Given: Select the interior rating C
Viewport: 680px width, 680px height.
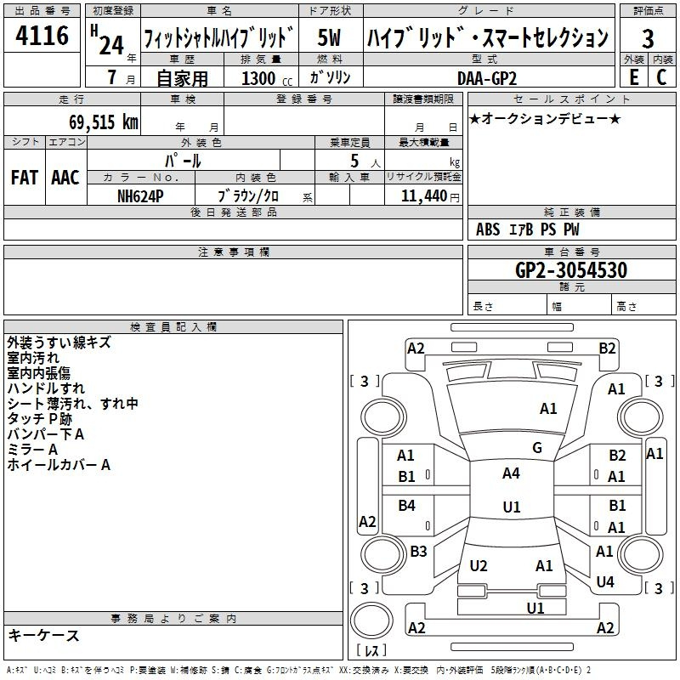Looking at the screenshot, I should pyautogui.click(x=661, y=77).
